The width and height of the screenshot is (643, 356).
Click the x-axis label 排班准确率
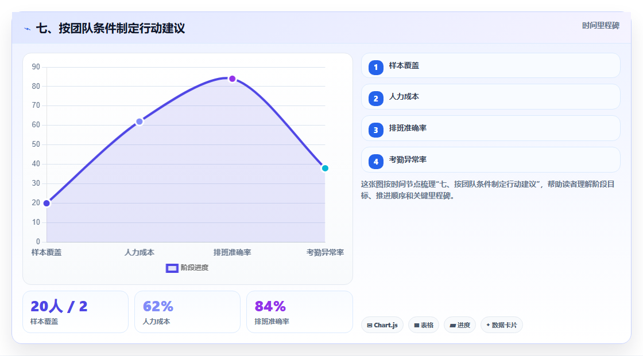[x=232, y=252]
